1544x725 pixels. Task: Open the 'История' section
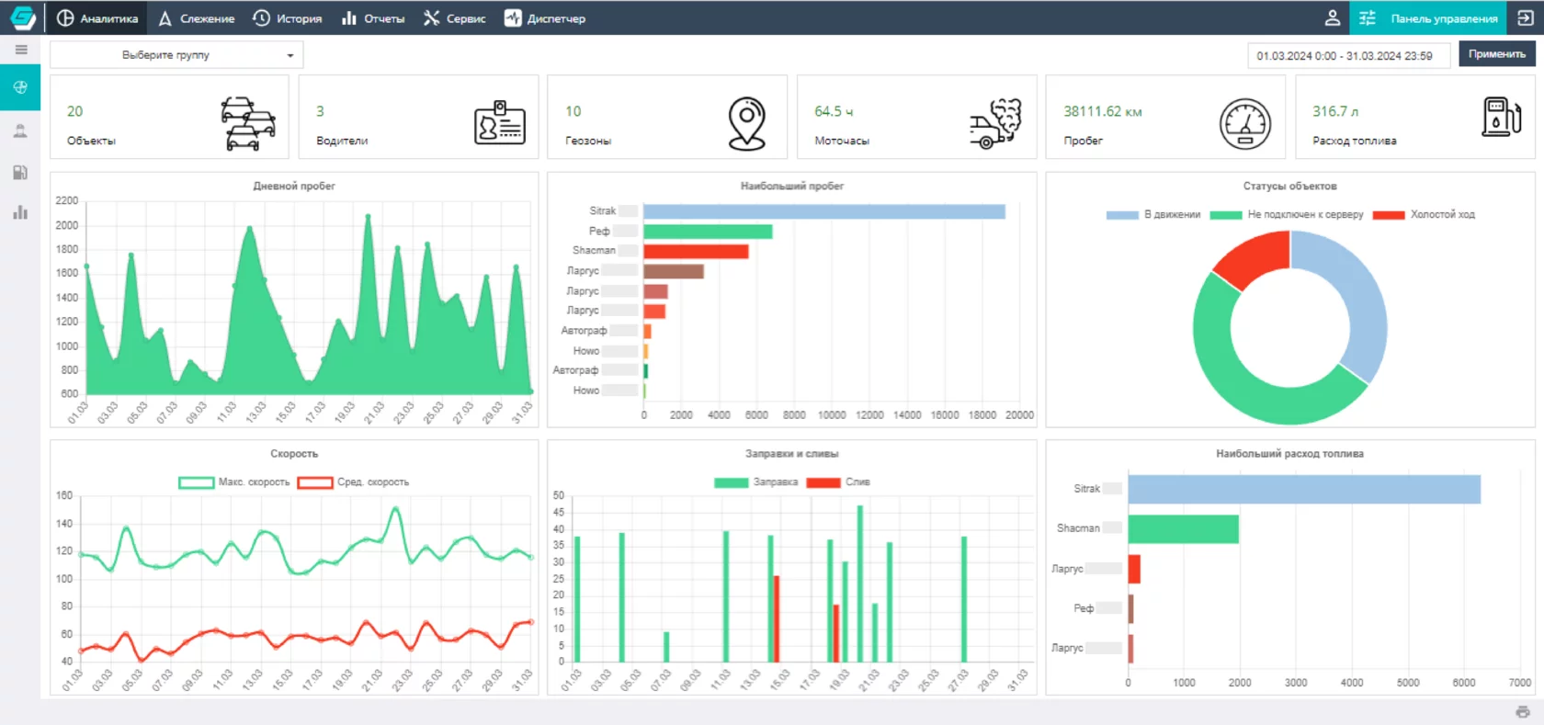[288, 18]
